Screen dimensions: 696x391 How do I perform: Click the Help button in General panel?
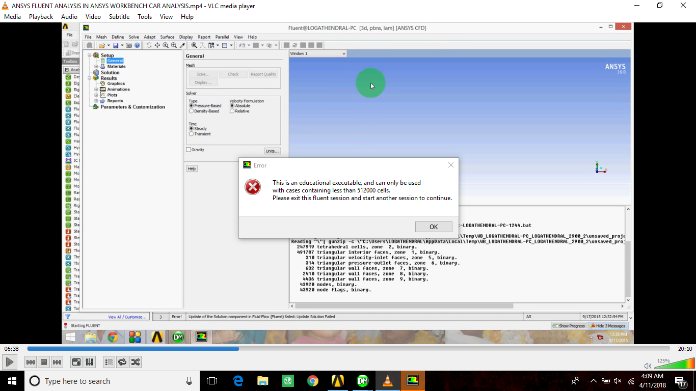(x=192, y=169)
